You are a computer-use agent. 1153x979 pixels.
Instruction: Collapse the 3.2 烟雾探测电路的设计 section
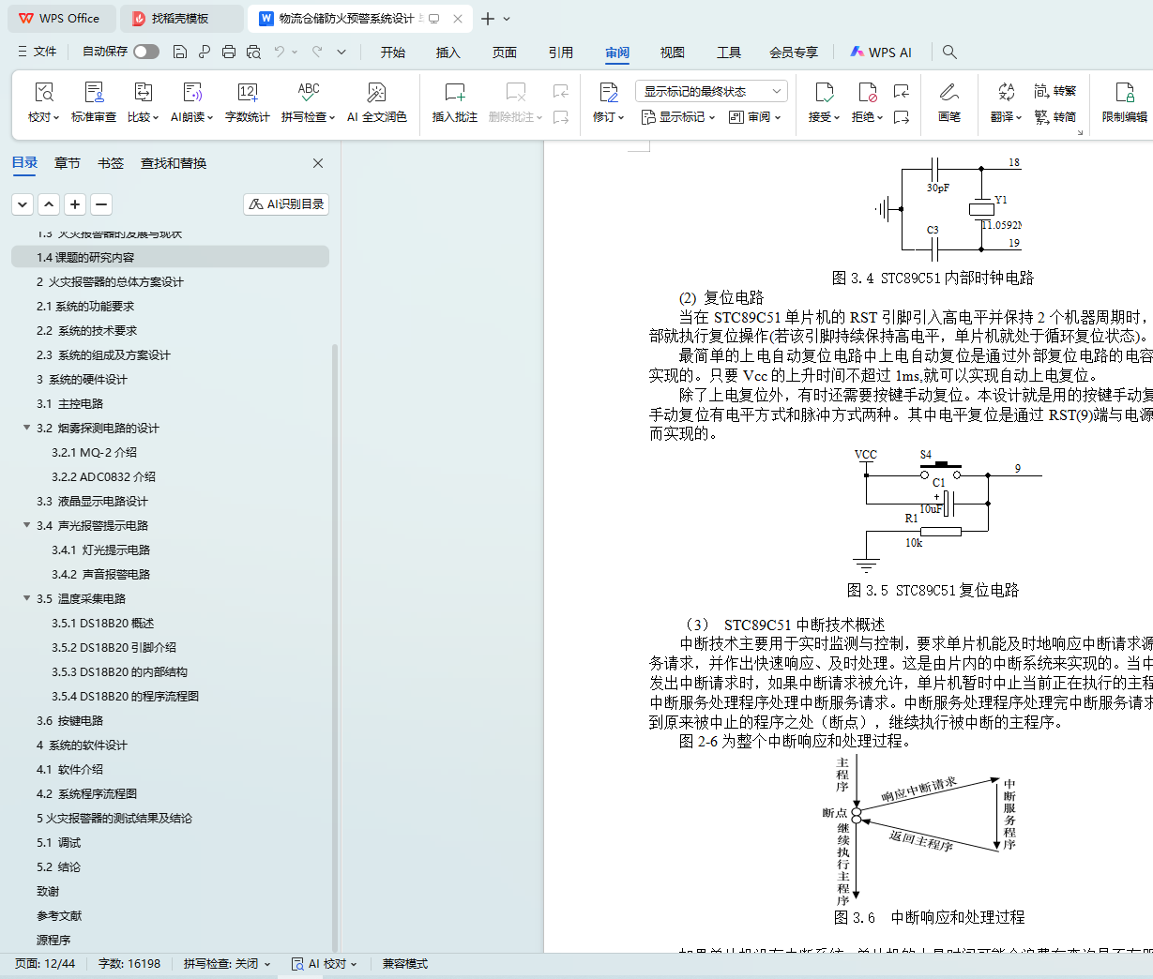pos(27,428)
